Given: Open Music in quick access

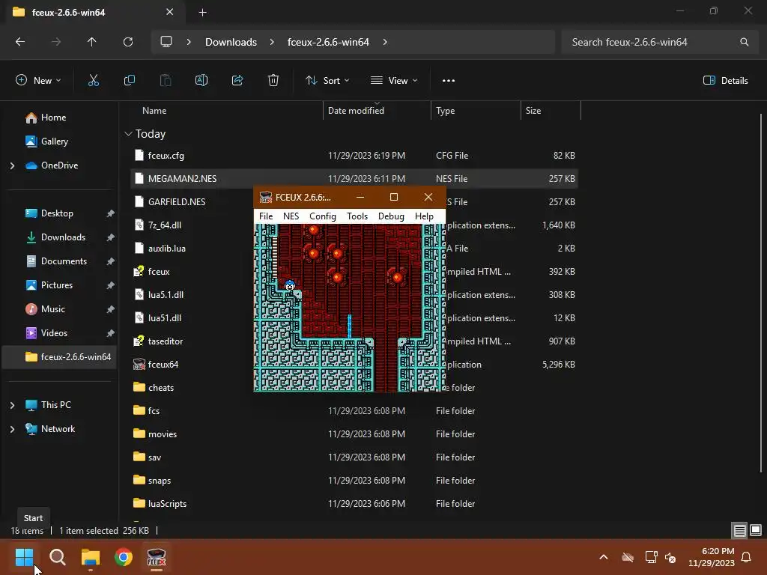Looking at the screenshot, I should pyautogui.click(x=53, y=309).
